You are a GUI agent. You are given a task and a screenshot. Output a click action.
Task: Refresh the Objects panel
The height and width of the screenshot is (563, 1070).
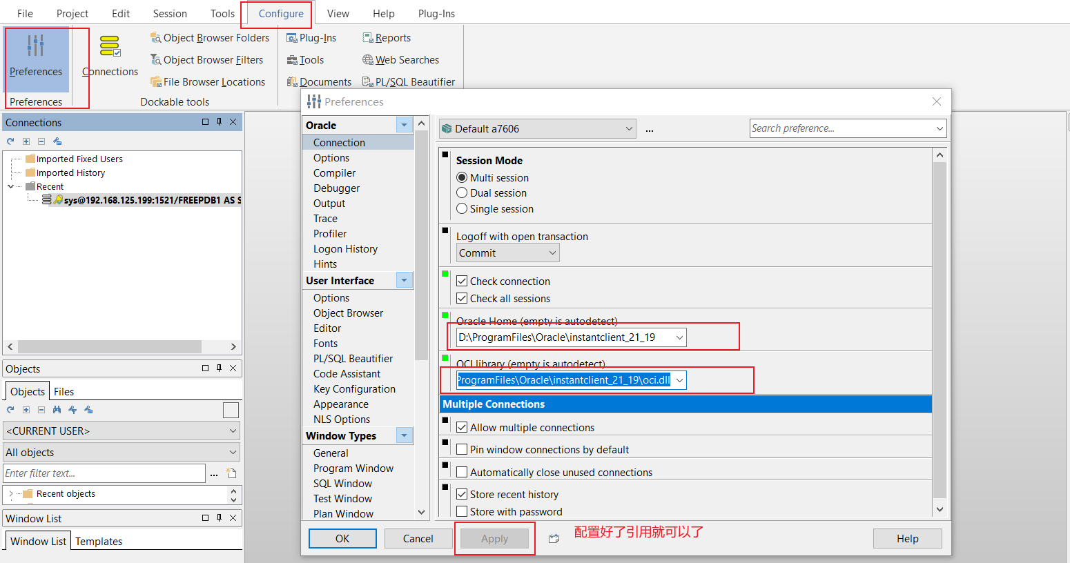pyautogui.click(x=10, y=410)
